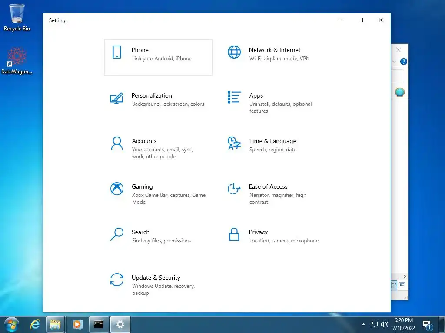Click the Time & Language icon

click(234, 143)
